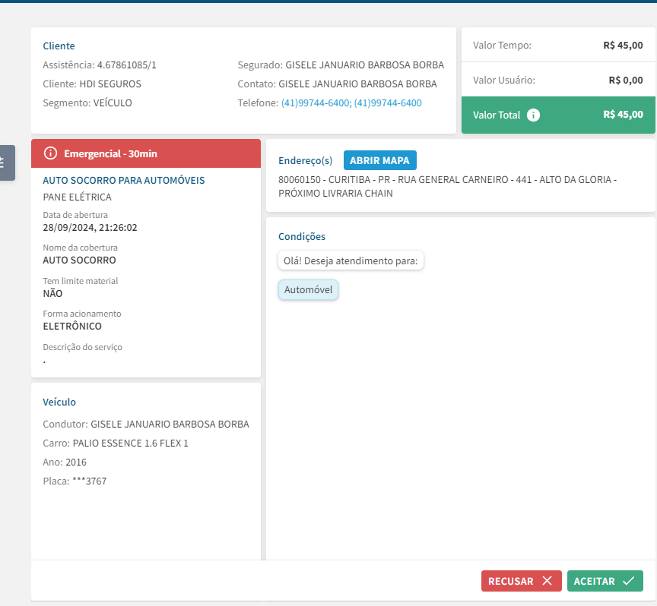Click the second Telefone number link

388,103
